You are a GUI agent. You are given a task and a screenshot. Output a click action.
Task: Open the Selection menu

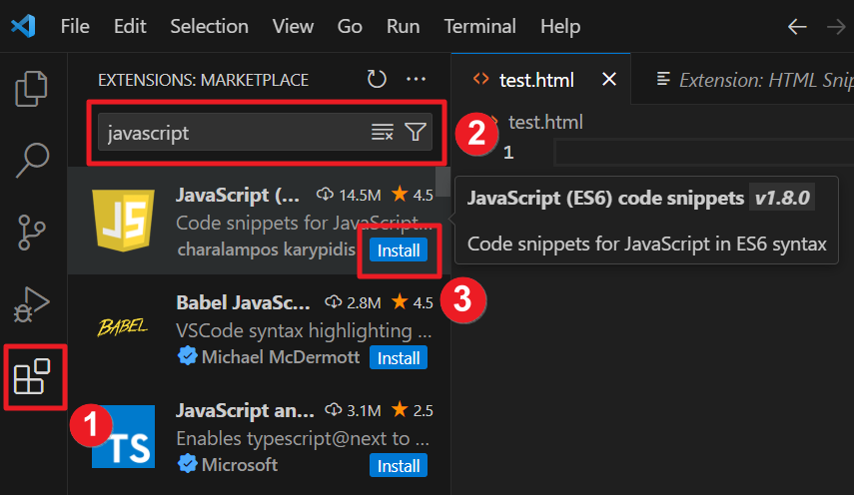click(x=209, y=26)
